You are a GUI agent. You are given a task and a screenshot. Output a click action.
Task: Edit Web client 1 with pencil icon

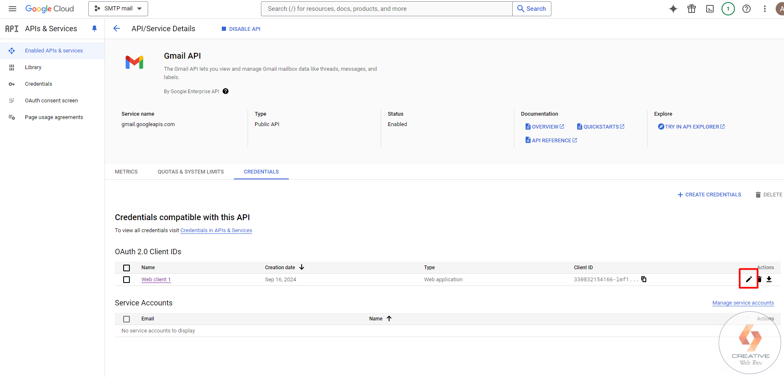pyautogui.click(x=749, y=279)
